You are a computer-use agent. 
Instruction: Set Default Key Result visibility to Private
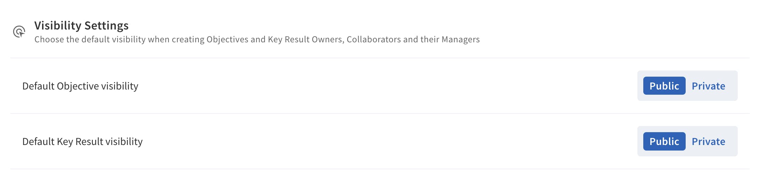click(708, 141)
